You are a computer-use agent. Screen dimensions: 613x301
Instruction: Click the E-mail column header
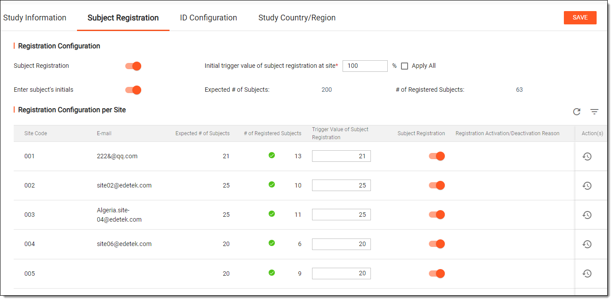click(104, 133)
